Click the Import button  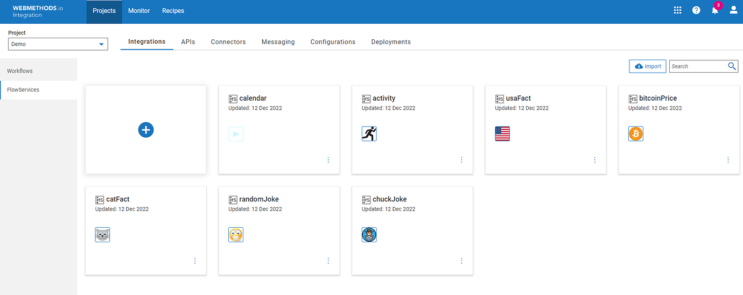(648, 66)
